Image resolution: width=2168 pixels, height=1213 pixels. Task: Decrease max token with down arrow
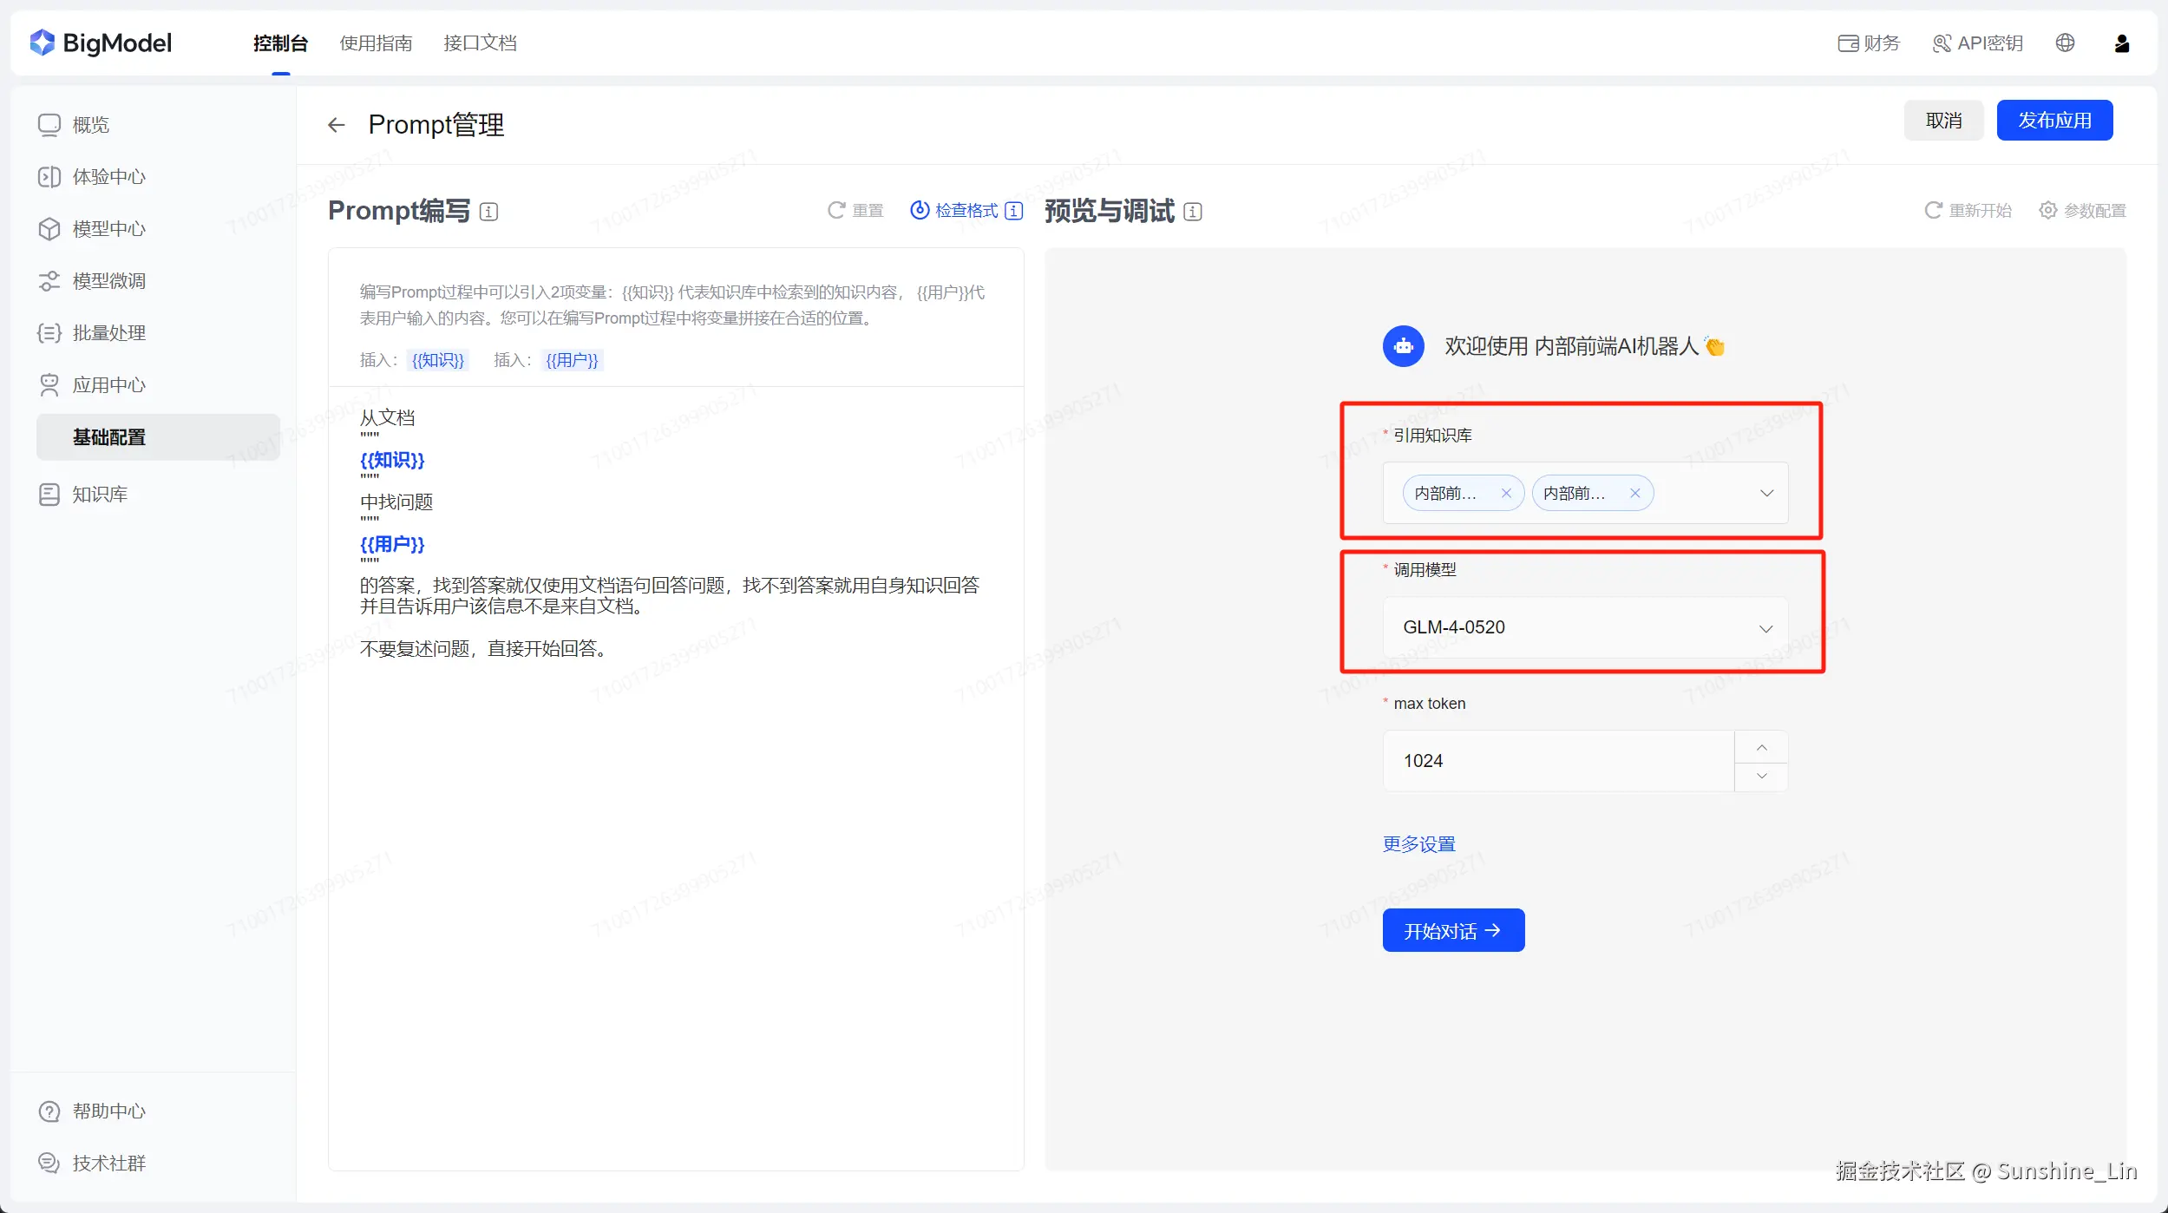click(1761, 776)
